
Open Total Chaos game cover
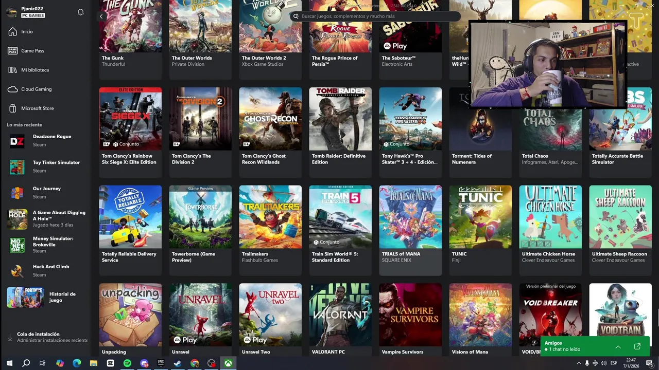click(550, 128)
